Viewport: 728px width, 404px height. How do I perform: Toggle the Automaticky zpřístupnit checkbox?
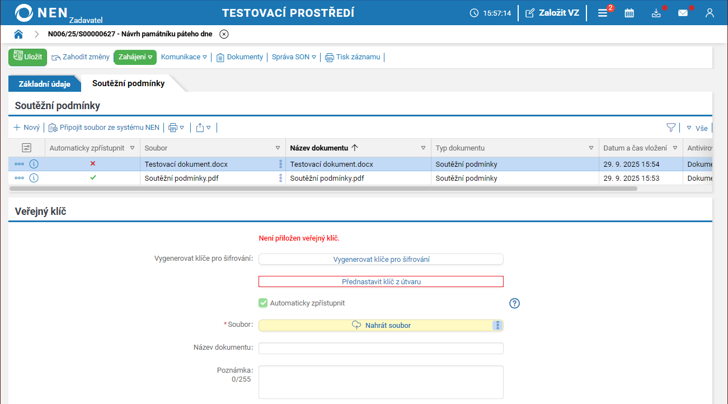click(263, 303)
